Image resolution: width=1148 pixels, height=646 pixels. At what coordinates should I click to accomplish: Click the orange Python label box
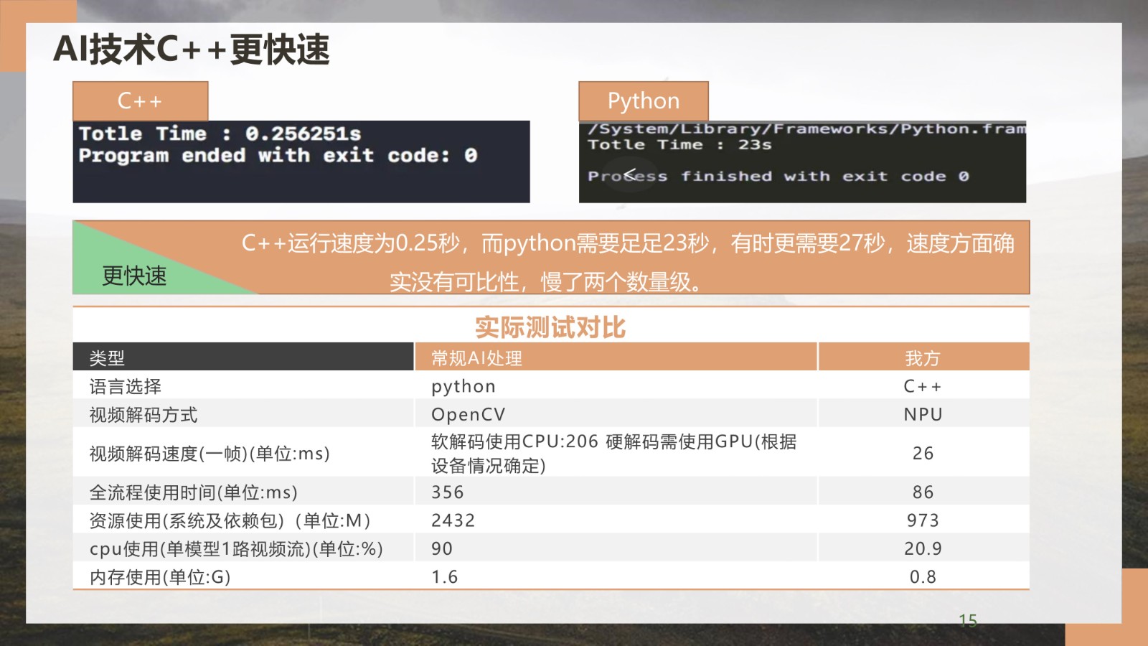643,101
